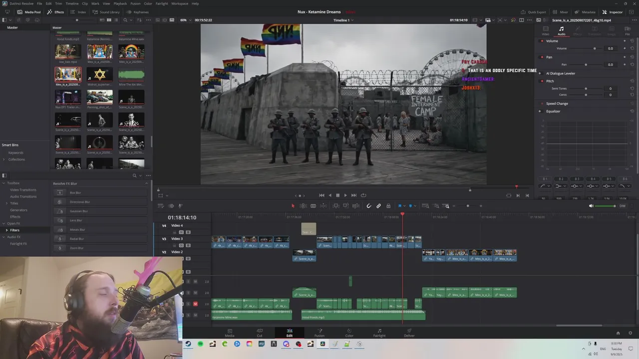Toggle timeline Snapping magnet icon
The height and width of the screenshot is (359, 639).
[369, 206]
